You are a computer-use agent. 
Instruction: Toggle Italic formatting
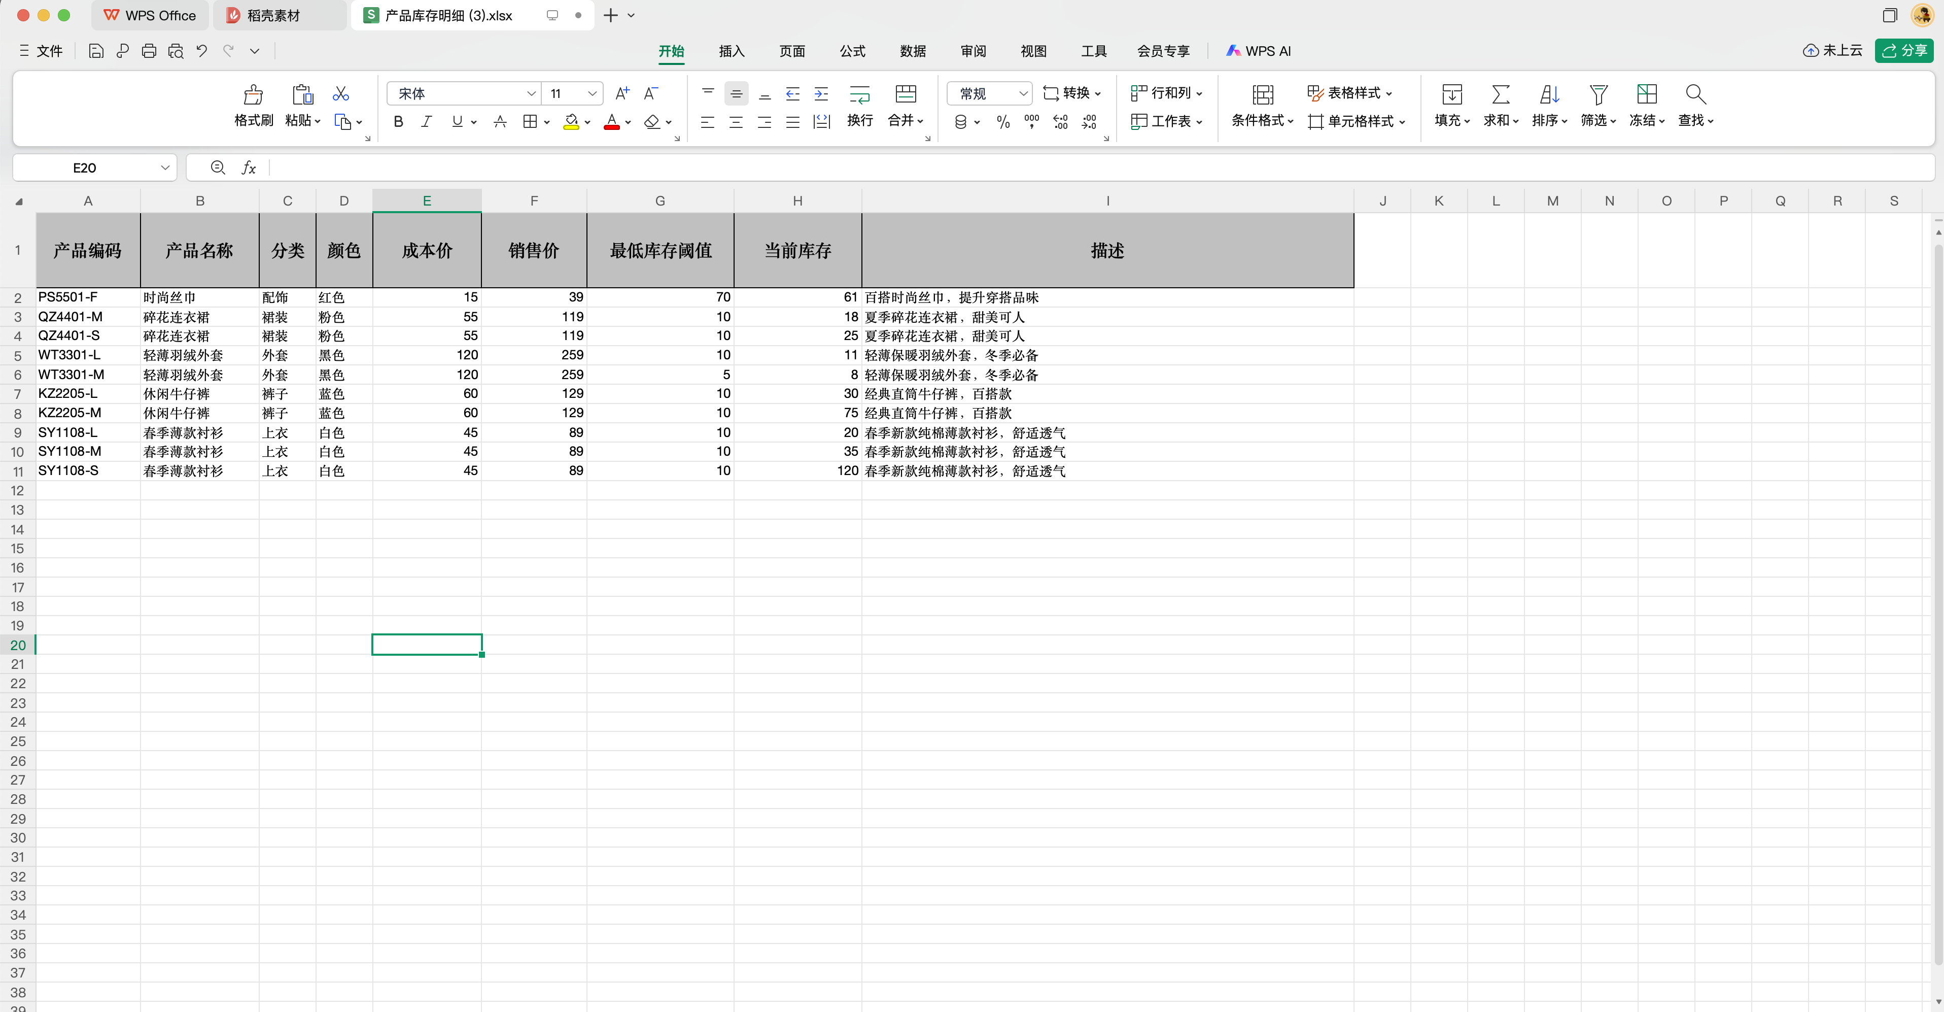426,122
